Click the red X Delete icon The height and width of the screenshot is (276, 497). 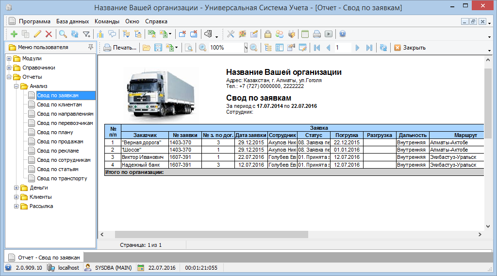click(x=49, y=34)
